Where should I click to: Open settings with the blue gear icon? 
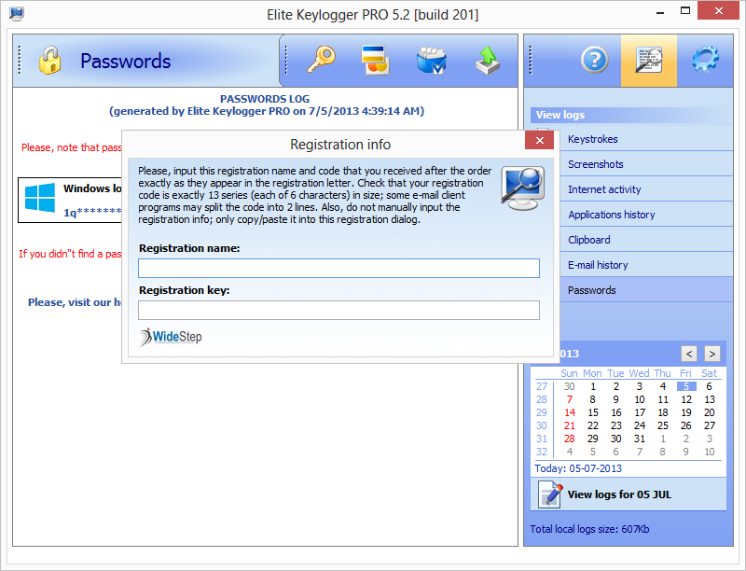pyautogui.click(x=704, y=61)
